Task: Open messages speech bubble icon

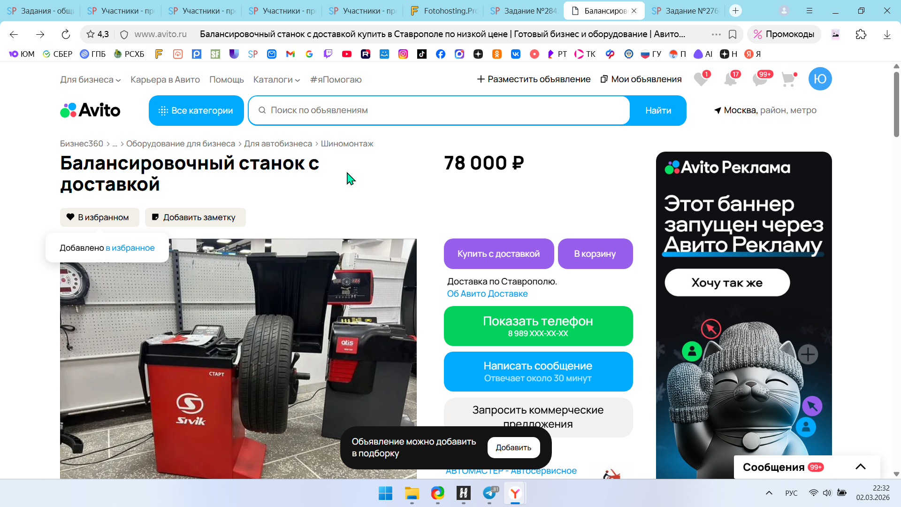Action: [760, 79]
